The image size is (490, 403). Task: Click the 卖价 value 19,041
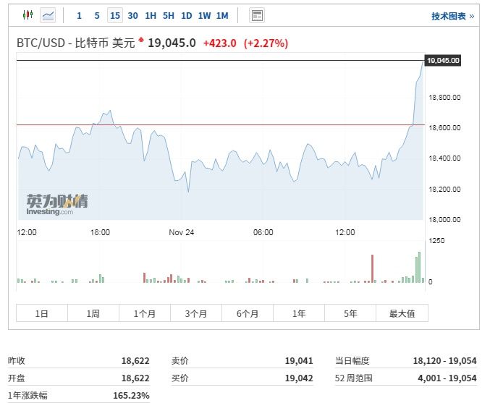tap(299, 361)
